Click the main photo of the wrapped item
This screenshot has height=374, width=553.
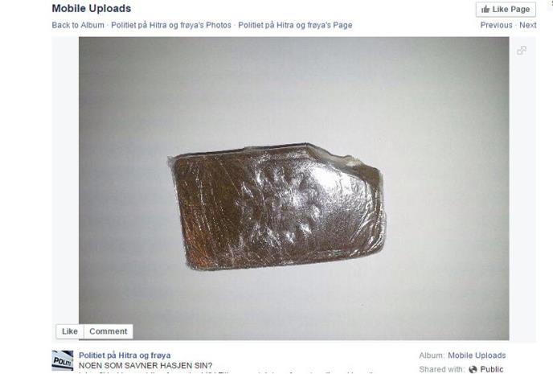click(294, 188)
